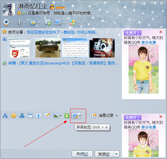Click the contact's profile avatar
This screenshot has width=167, height=159.
(9, 9)
